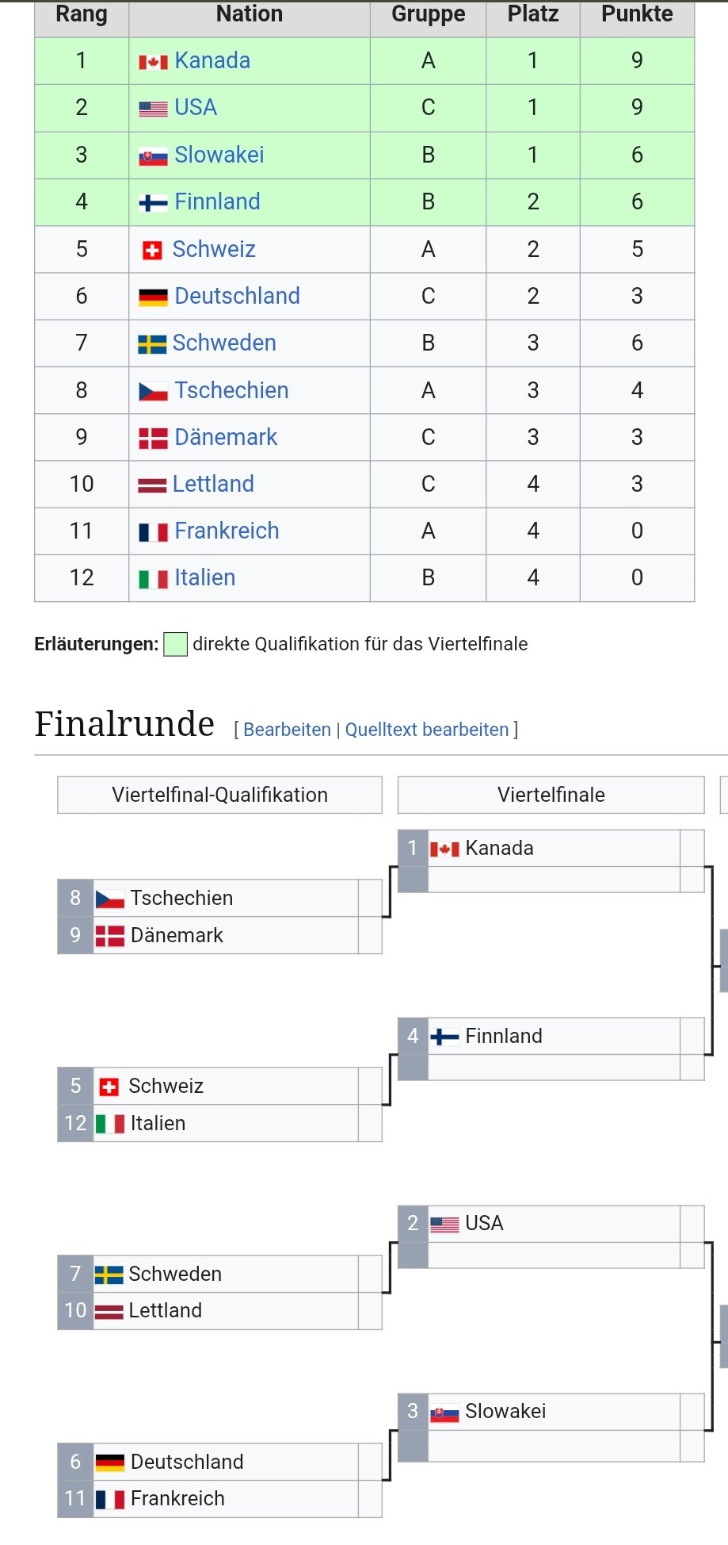Click the Viertelfinale bracket header
This screenshot has width=728, height=1545.
click(x=551, y=795)
